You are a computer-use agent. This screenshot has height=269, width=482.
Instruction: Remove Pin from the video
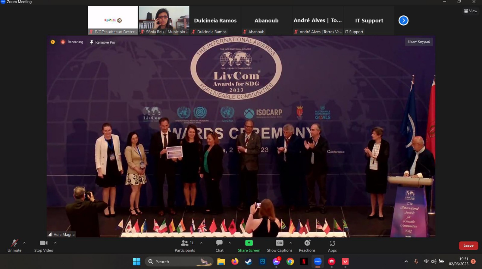point(102,42)
